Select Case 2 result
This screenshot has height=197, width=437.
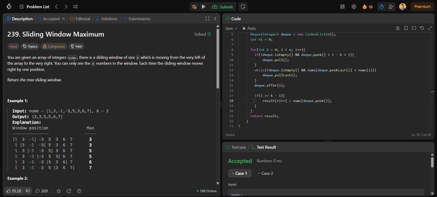tap(265, 173)
